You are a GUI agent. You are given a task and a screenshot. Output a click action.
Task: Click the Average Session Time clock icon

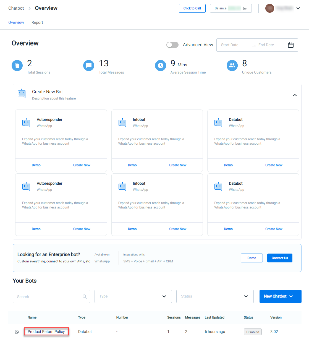pyautogui.click(x=161, y=66)
